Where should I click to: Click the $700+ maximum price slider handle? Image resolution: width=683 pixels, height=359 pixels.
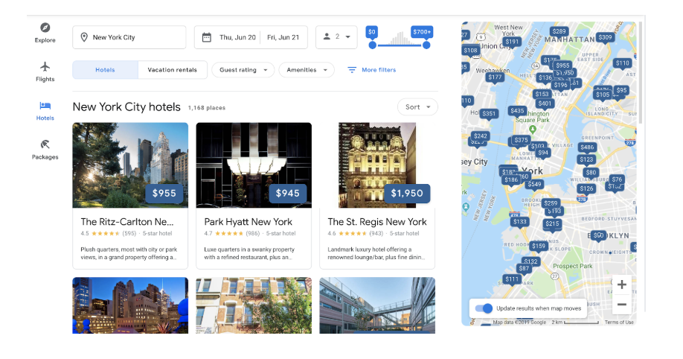426,45
